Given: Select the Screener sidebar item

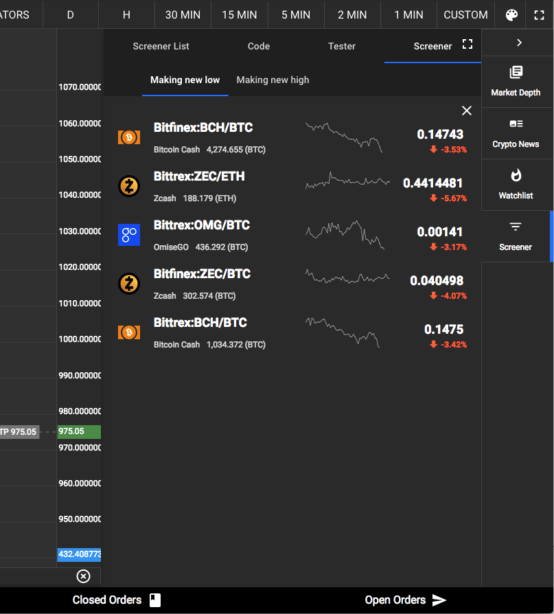Looking at the screenshot, I should (516, 236).
